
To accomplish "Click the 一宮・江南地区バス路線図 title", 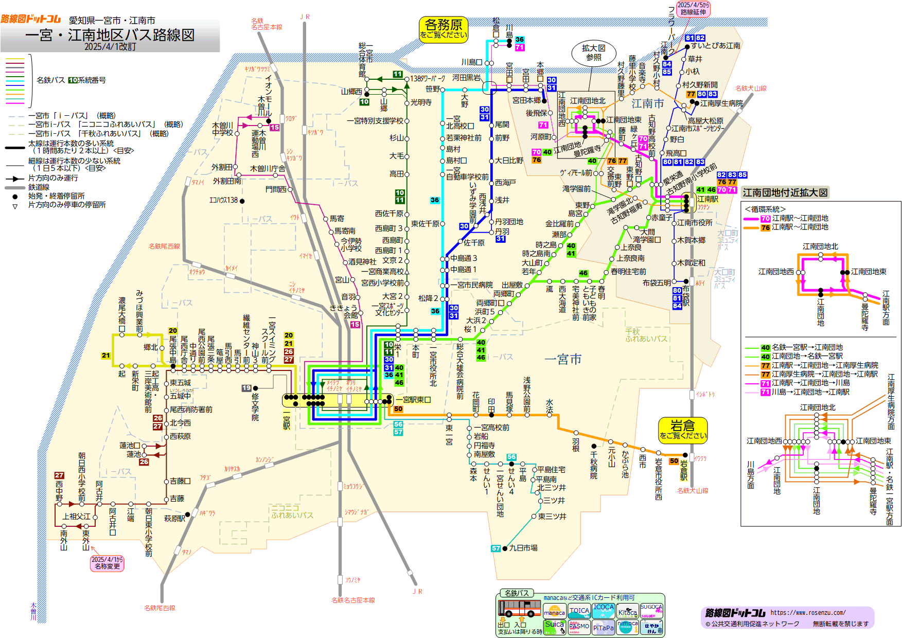I will tap(110, 35).
